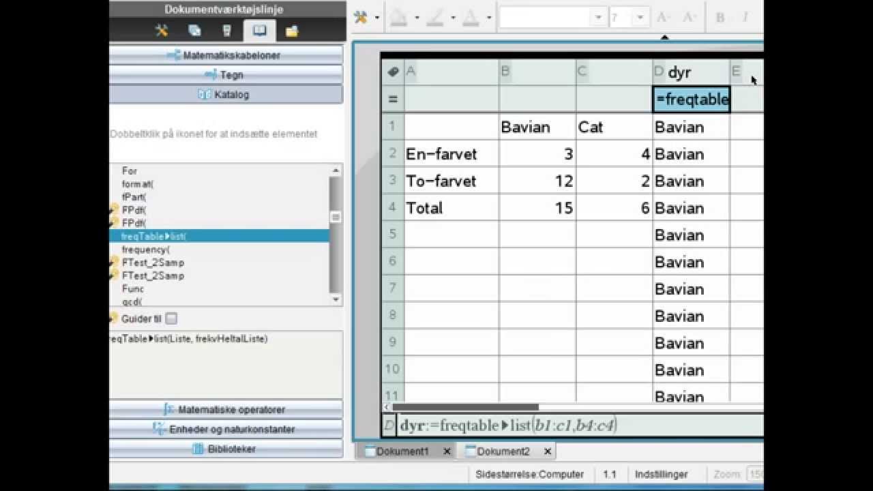
Task: Click the line color pencil icon
Action: tap(434, 18)
